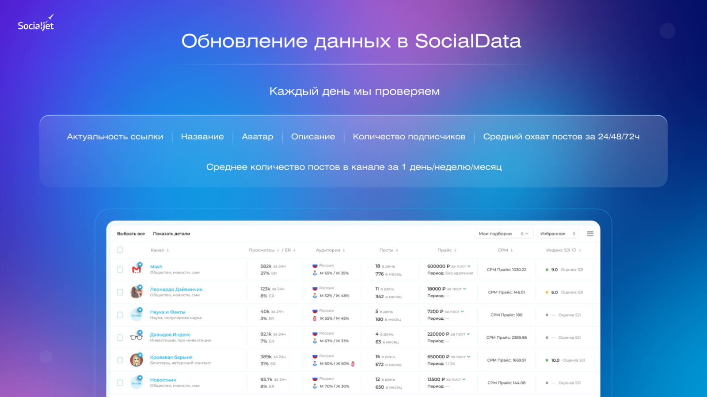Click the green SJI dot for Mash

coord(547,270)
